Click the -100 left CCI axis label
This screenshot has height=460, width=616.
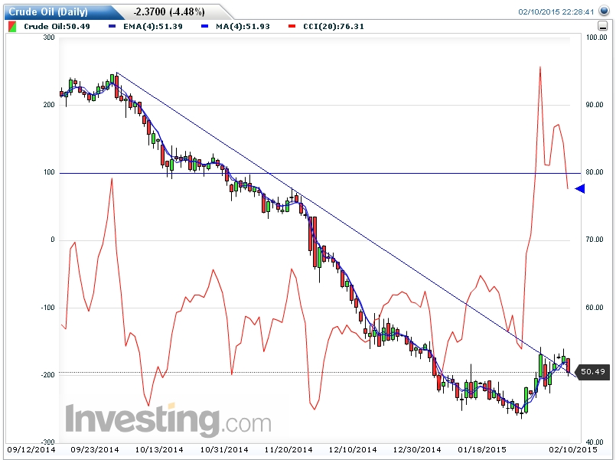pos(48,308)
